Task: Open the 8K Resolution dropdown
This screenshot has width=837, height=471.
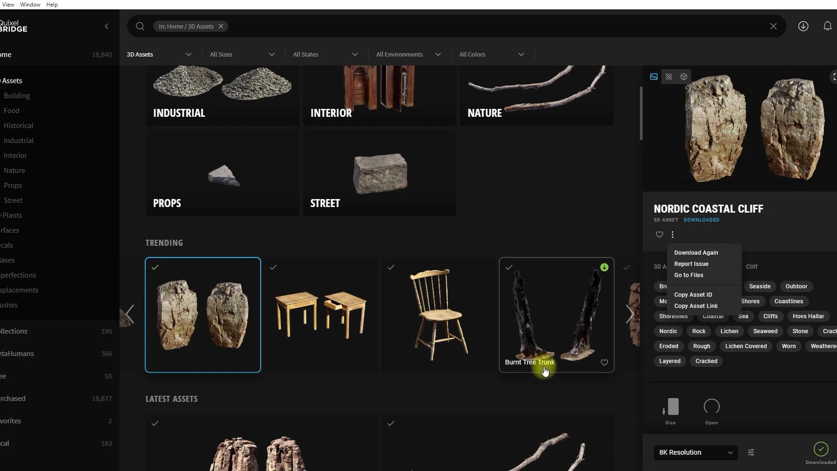Action: pos(695,452)
